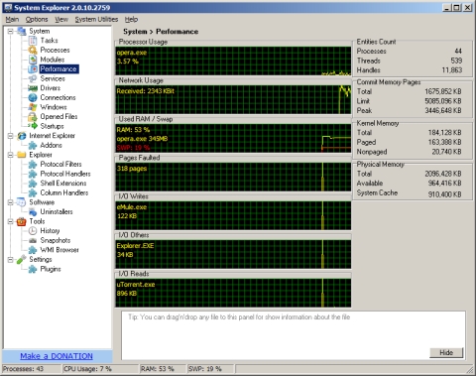Screen dimensions: 476x376
Task: Collapse the Explorer tree node
Action: (11, 155)
